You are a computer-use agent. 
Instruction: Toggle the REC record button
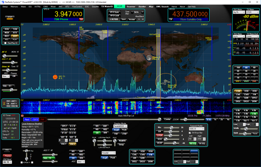coord(7,39)
